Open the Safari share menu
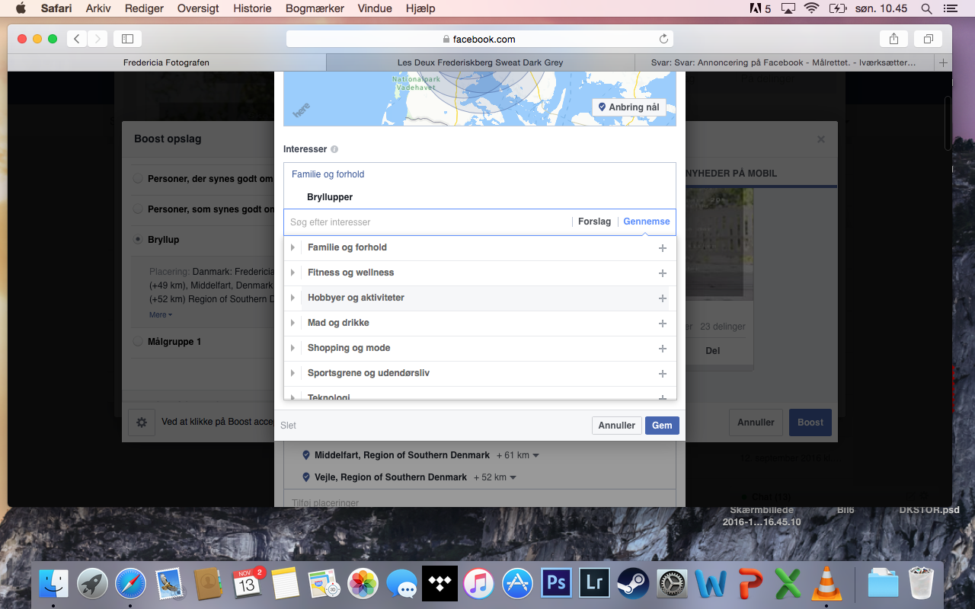Viewport: 975px width, 609px height. coord(893,39)
